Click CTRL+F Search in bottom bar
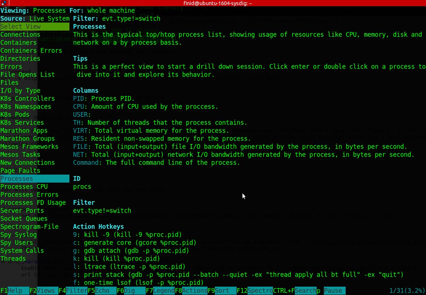Image resolution: width=426 pixels, height=295 pixels. 295,291
